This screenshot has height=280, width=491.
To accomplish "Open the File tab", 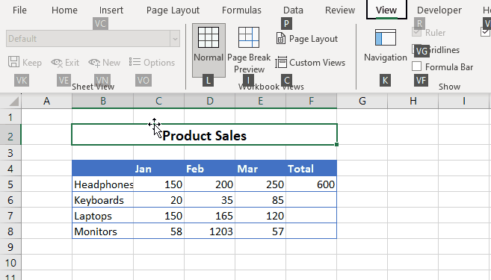I will pos(19,10).
